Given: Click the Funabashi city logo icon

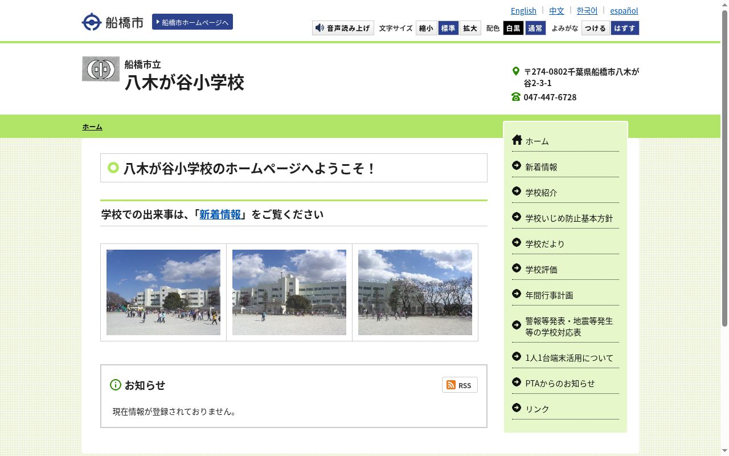Looking at the screenshot, I should coord(92,22).
